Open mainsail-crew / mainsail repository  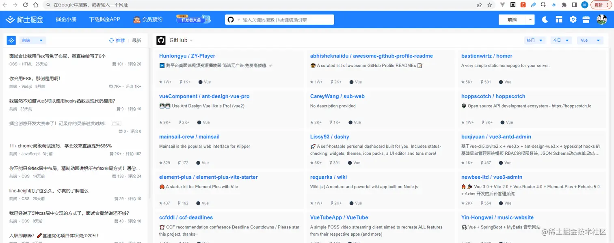point(189,137)
